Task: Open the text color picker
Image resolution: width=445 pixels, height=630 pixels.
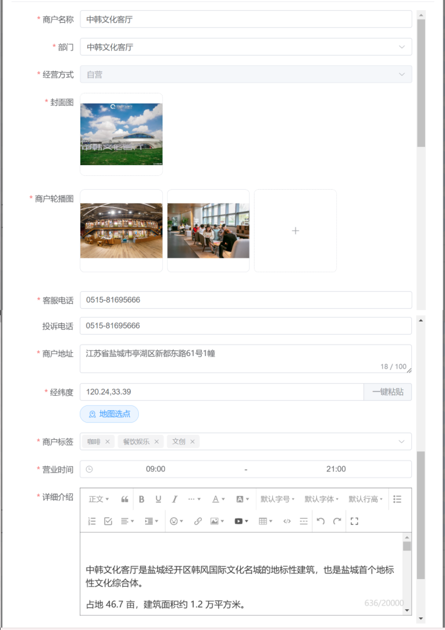Action: [219, 499]
